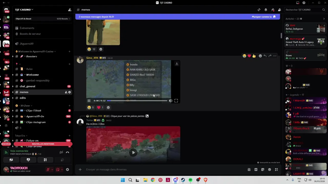The width and height of the screenshot is (328, 184).
Task: Toggle noise suppression in voice panel
Action: tap(61, 152)
